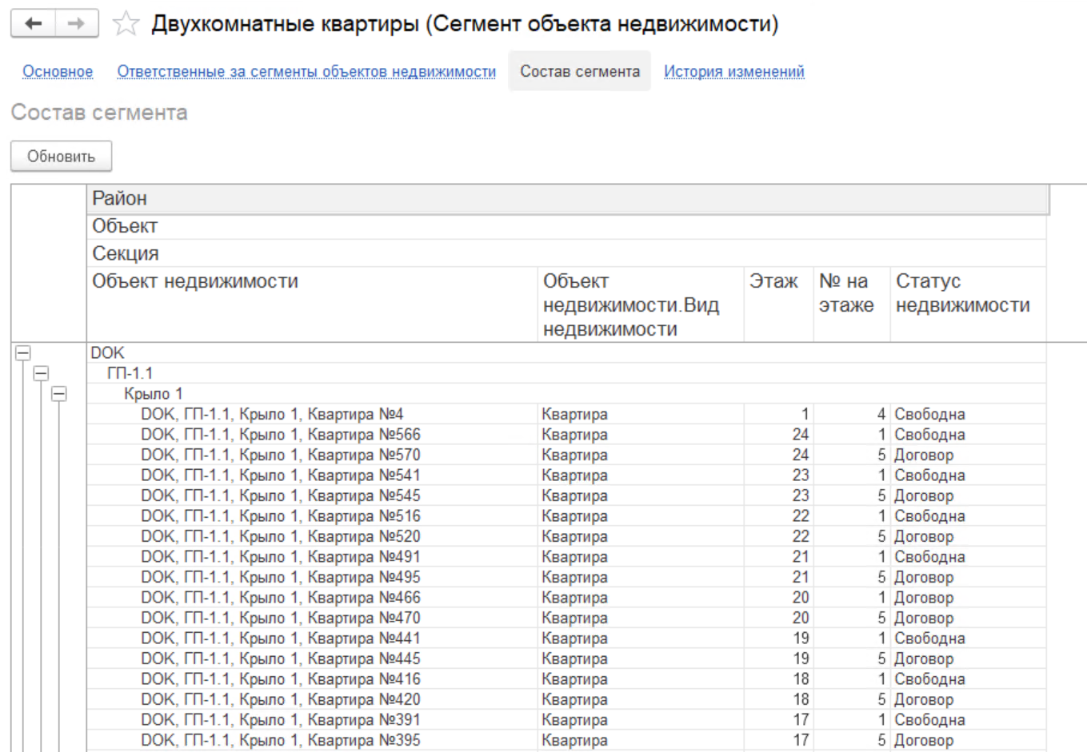Click the № на этаже column header

pyautogui.click(x=846, y=293)
